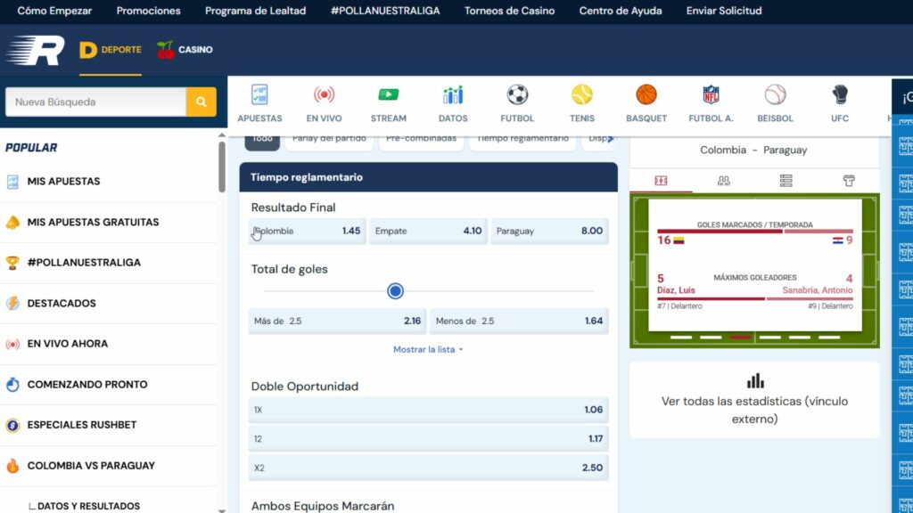This screenshot has width=913, height=513.
Task: Open Especiales Rushbet in sidebar
Action: click(x=109, y=425)
